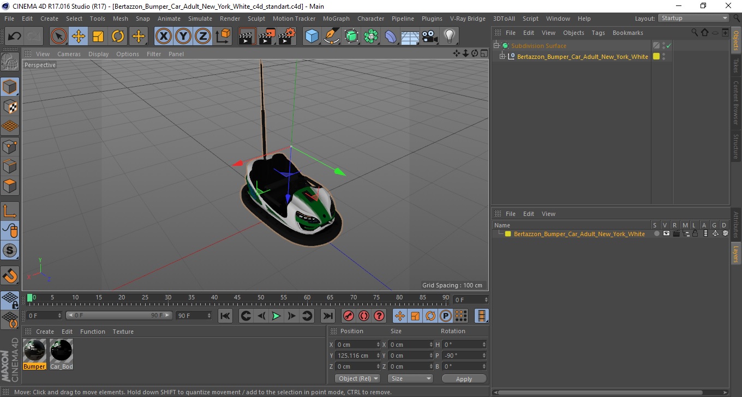Add a Floor environment object
The height and width of the screenshot is (397, 742).
pyautogui.click(x=410, y=37)
